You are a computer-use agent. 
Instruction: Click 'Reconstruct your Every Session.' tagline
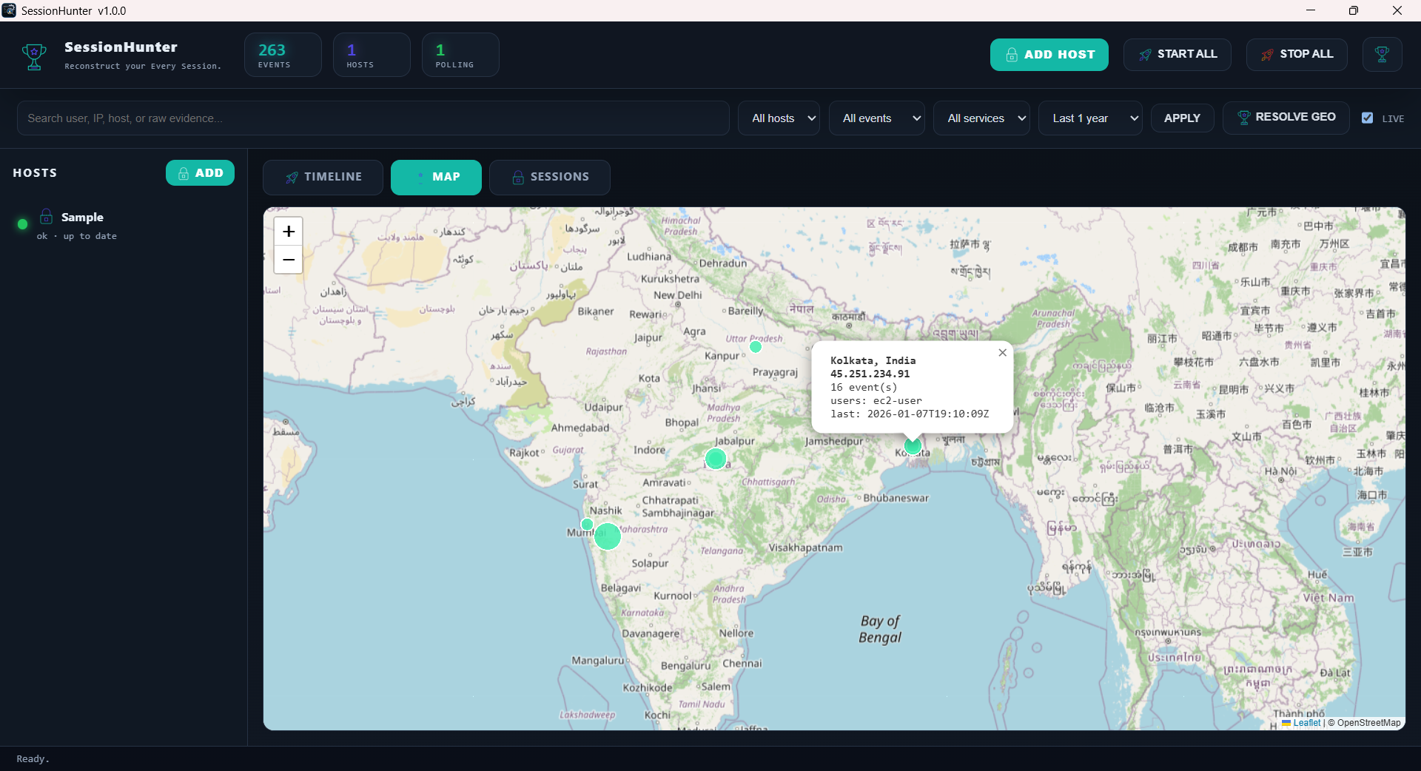coord(143,66)
